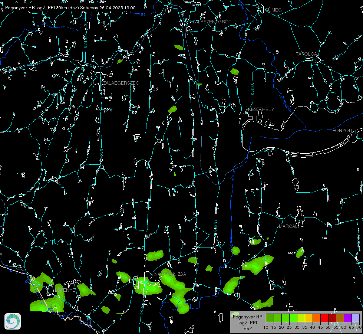Click the legend label Poganyvar-HR
Image resolution: width=363 pixels, height=334 pixels.
(x=247, y=317)
